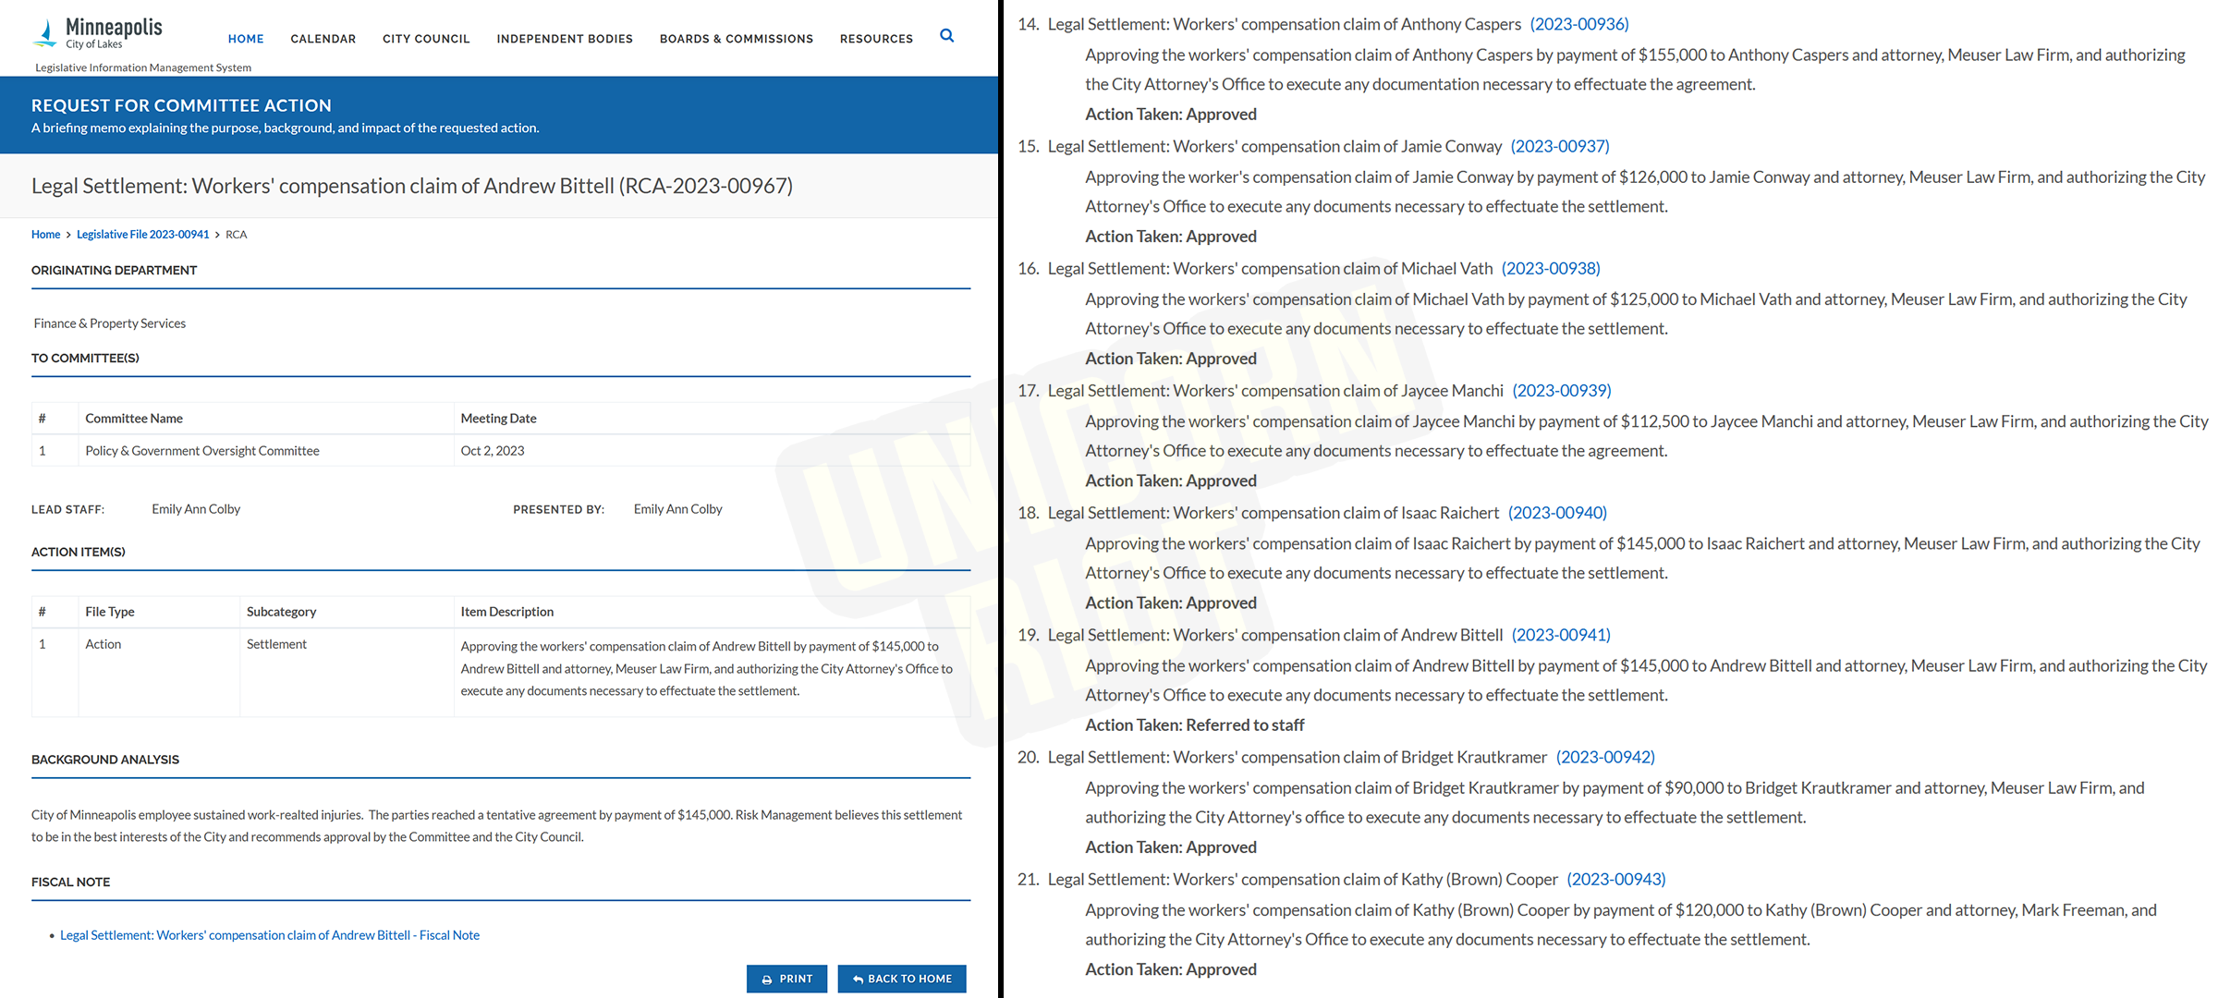This screenshot has height=998, width=2218.
Task: Open file 2023-00937 Jamie Conway link
Action: point(1559,146)
